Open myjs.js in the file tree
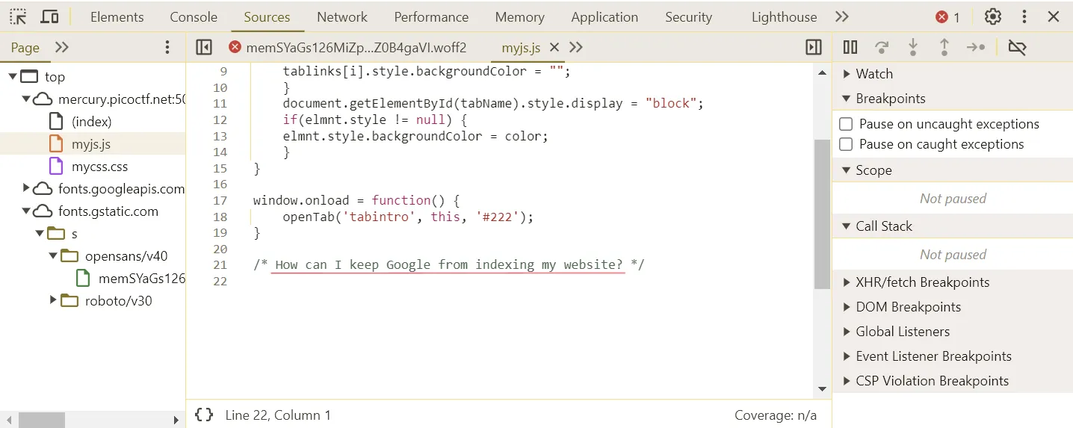The height and width of the screenshot is (428, 1073). coord(91,143)
